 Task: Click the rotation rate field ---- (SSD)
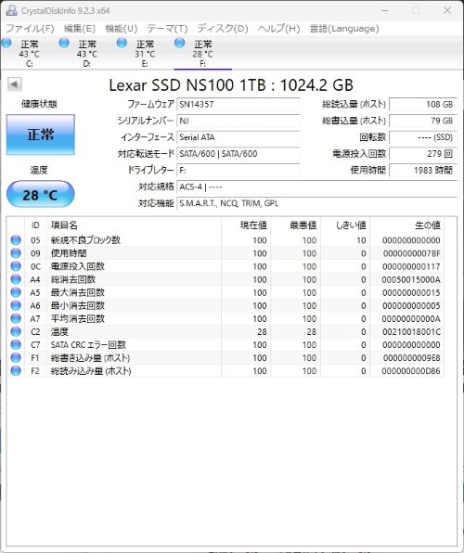(423, 137)
